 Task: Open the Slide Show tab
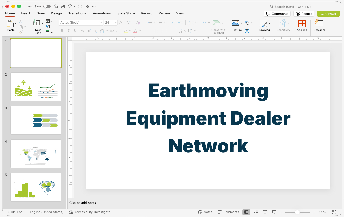pos(126,13)
